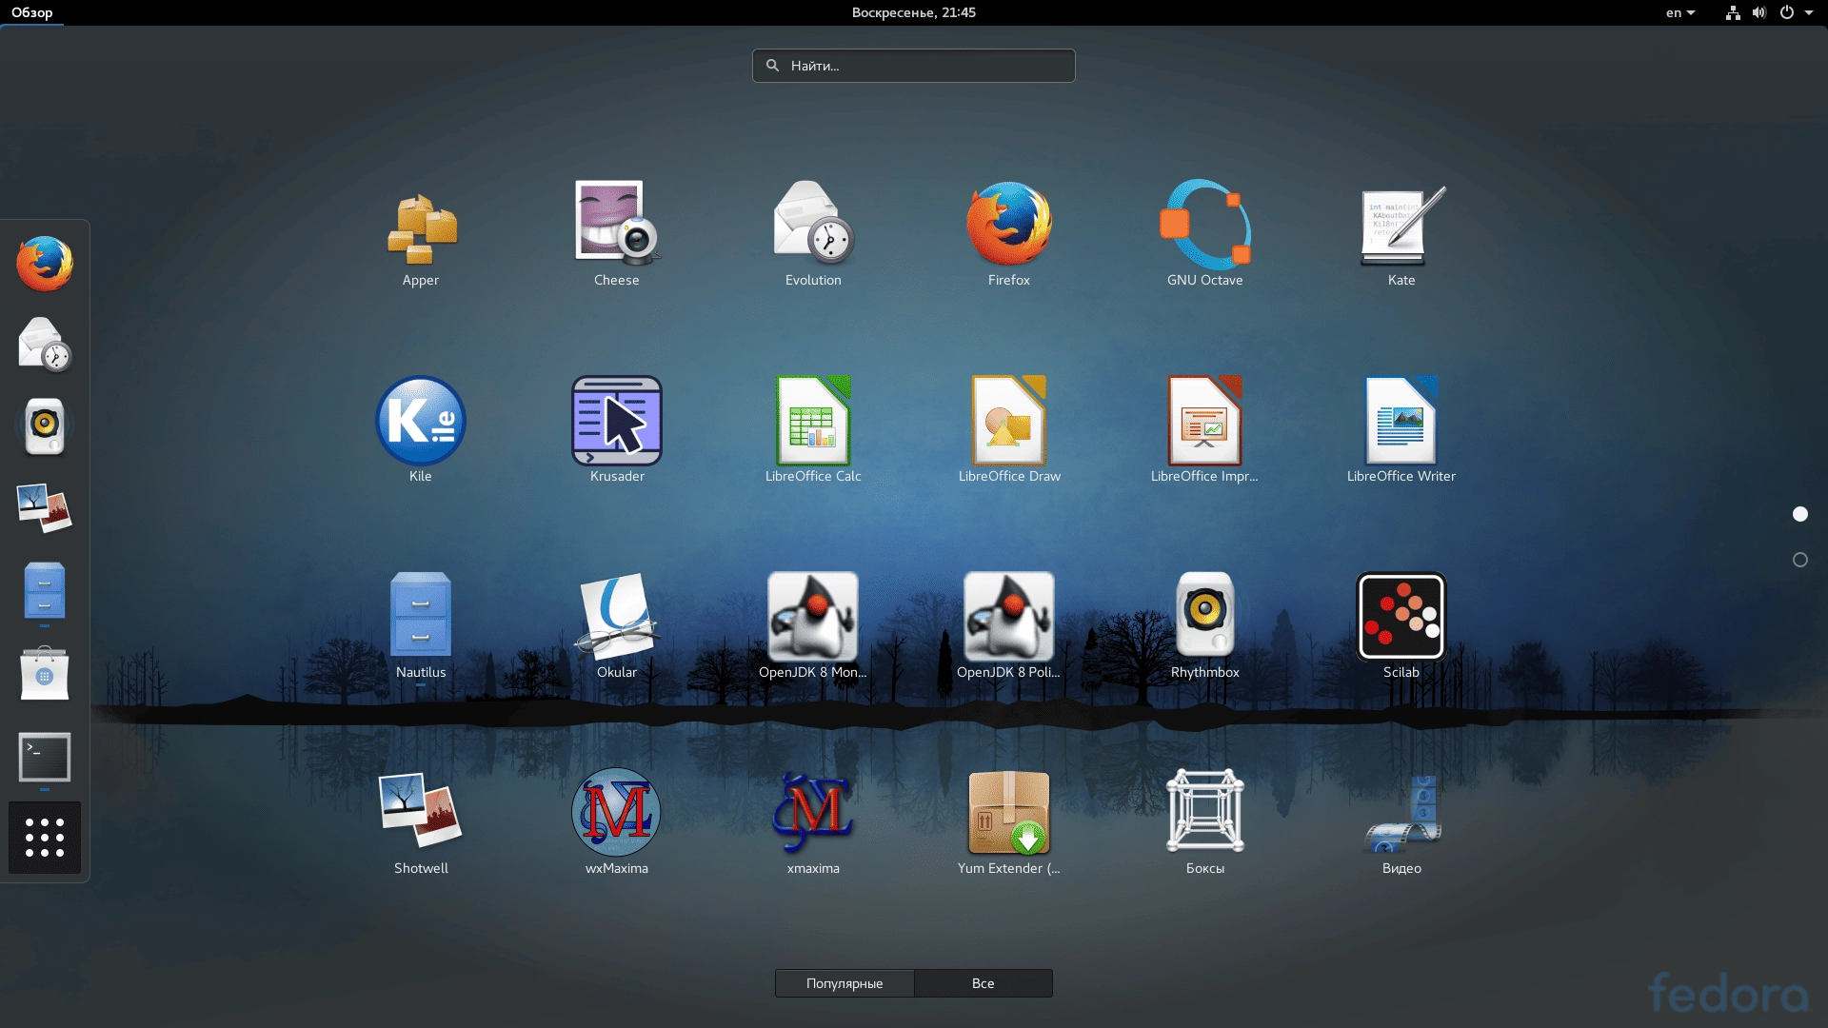Click Evolution mail in the dash

click(45, 344)
